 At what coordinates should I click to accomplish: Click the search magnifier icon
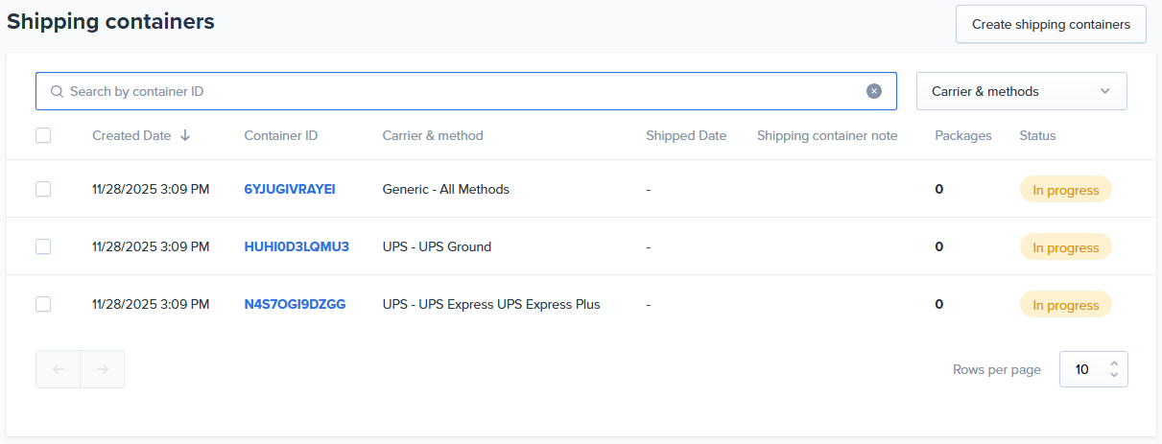click(57, 92)
